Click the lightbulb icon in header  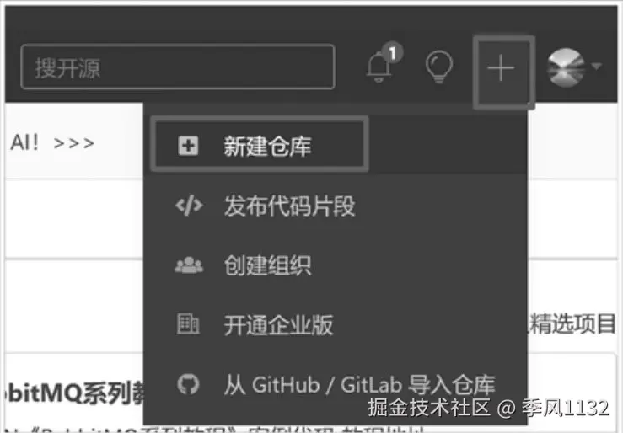[x=438, y=67]
